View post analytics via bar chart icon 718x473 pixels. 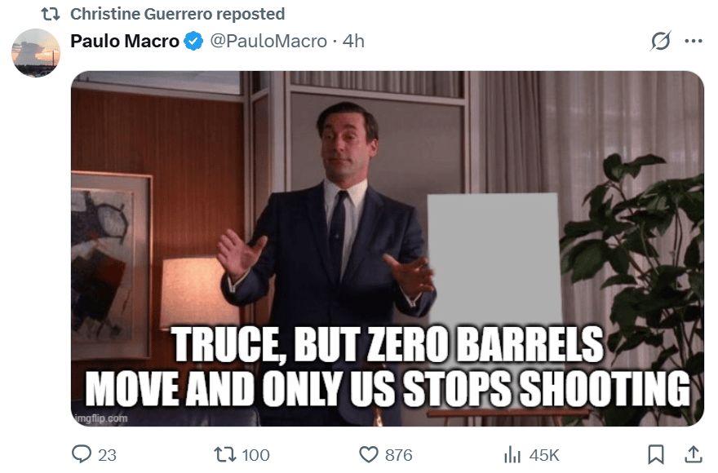[512, 455]
